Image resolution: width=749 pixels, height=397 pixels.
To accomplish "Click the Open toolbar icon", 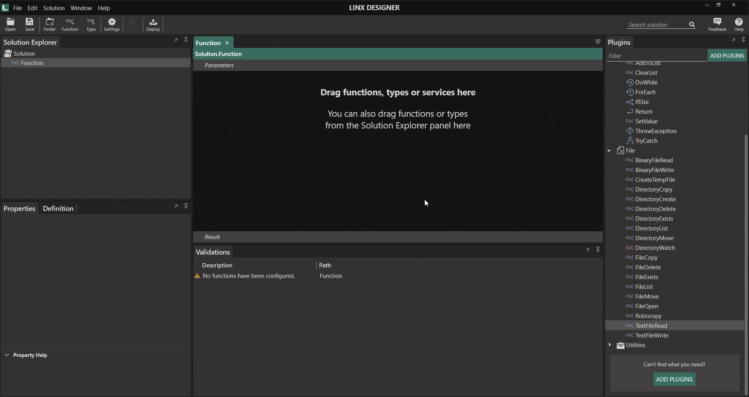I will [x=11, y=25].
